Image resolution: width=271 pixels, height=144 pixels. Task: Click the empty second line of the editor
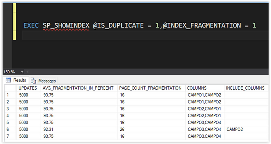[145, 35]
